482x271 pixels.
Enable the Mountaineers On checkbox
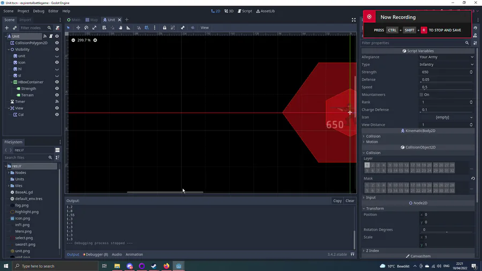tap(421, 95)
